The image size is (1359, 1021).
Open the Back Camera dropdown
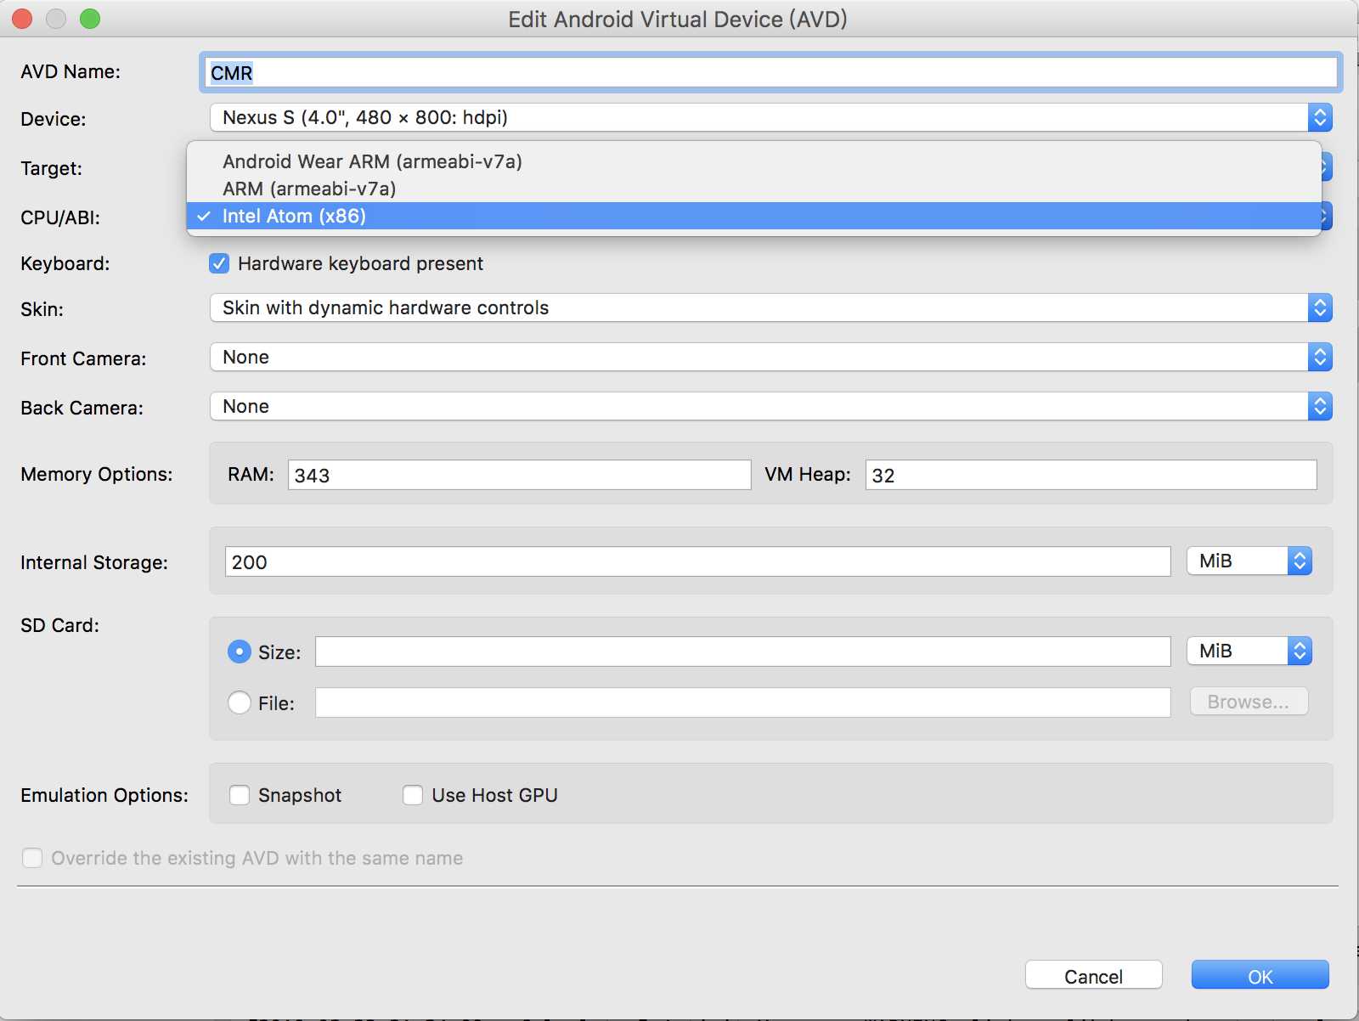coord(770,406)
